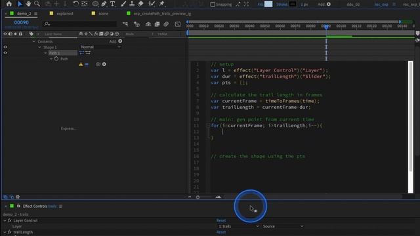Click the expression warning triangle icon
Image resolution: width=420 pixels, height=236 pixels.
tap(81, 64)
